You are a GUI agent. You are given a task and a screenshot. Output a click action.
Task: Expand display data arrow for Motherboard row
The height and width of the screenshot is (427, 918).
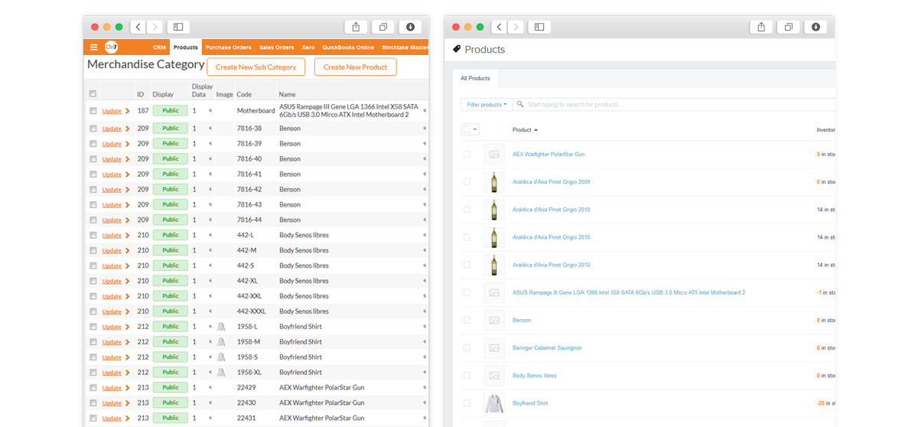tap(210, 110)
